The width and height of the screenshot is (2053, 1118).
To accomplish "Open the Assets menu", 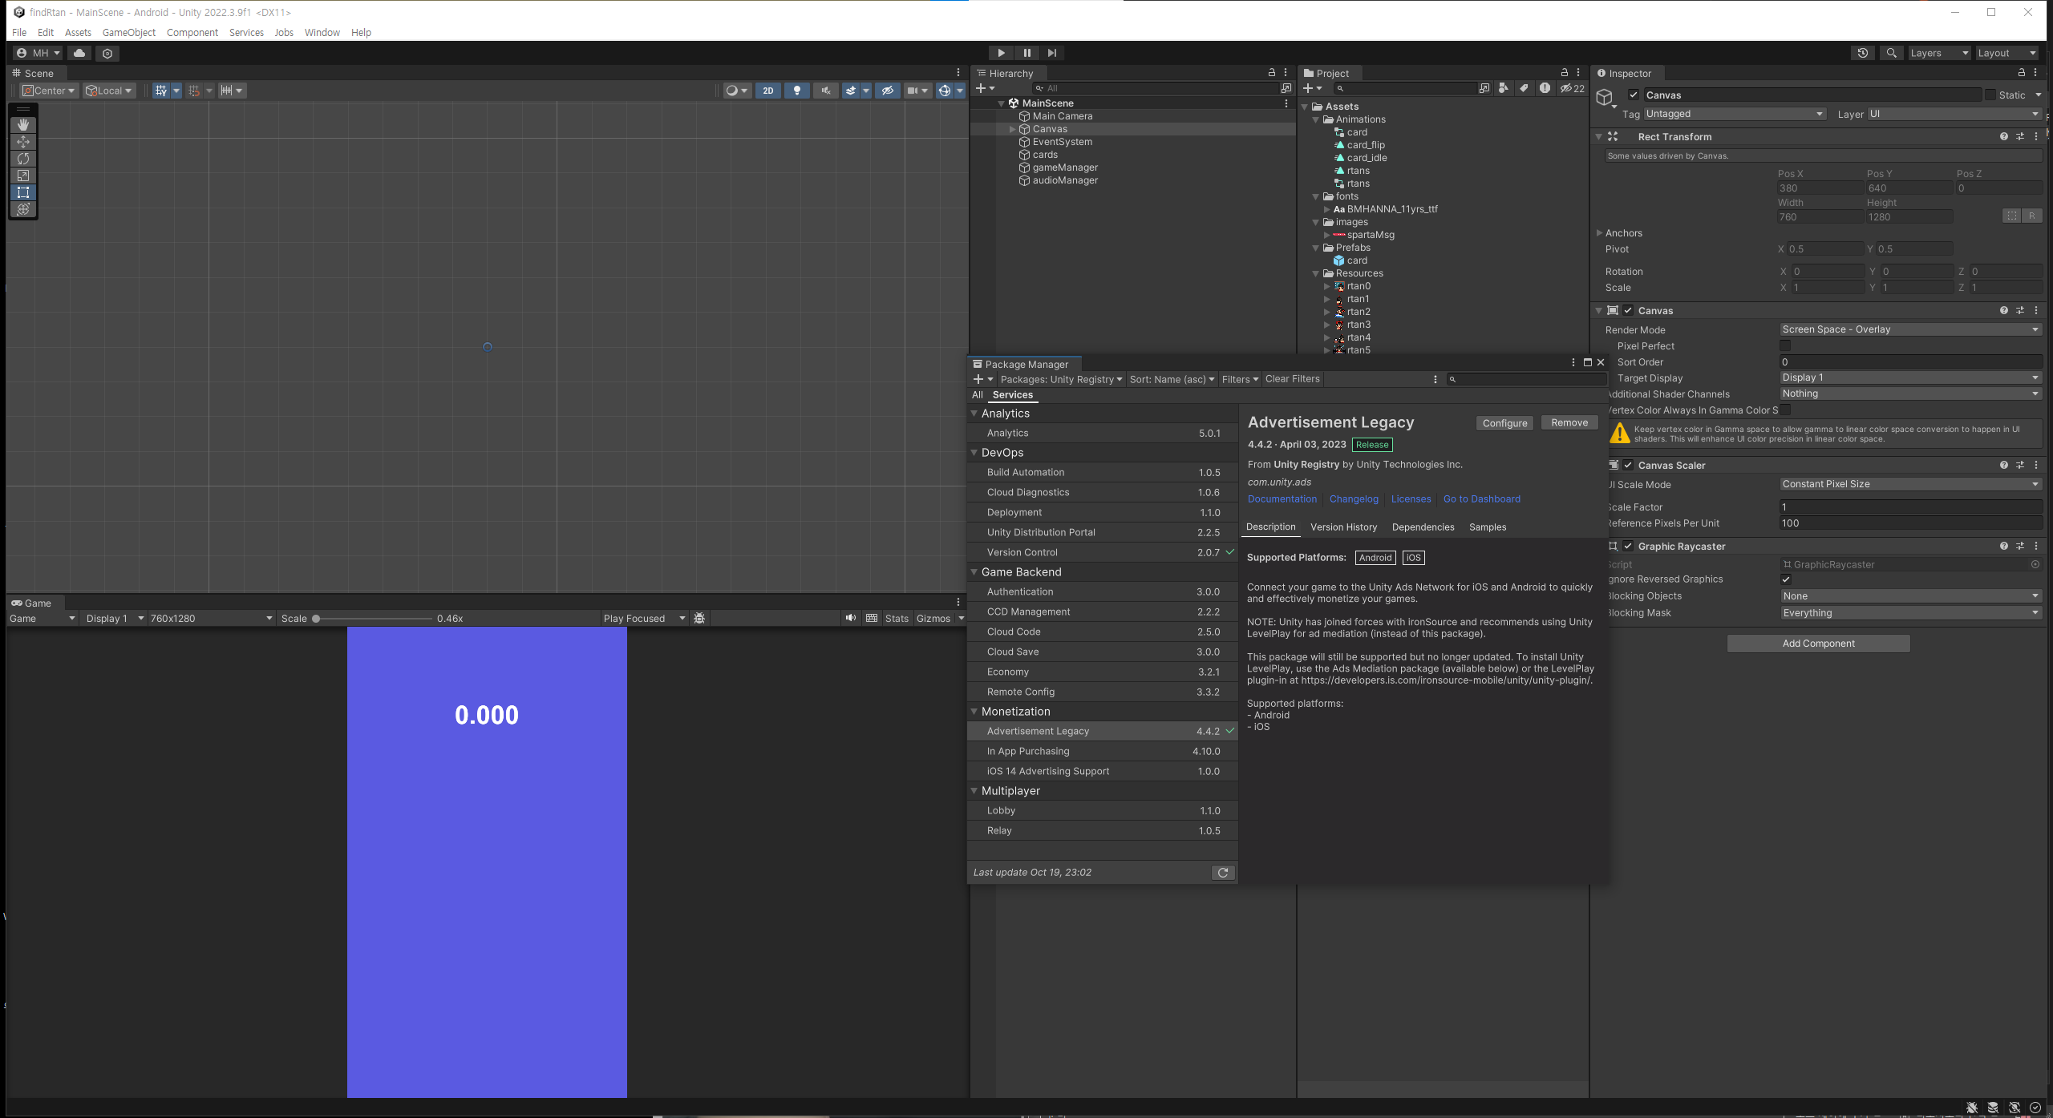I will [x=78, y=33].
